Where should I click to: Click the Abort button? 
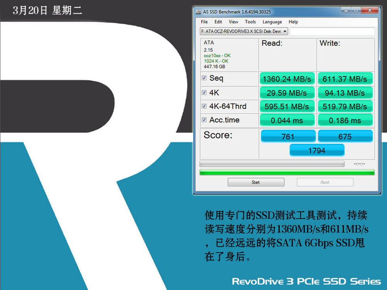point(325,182)
